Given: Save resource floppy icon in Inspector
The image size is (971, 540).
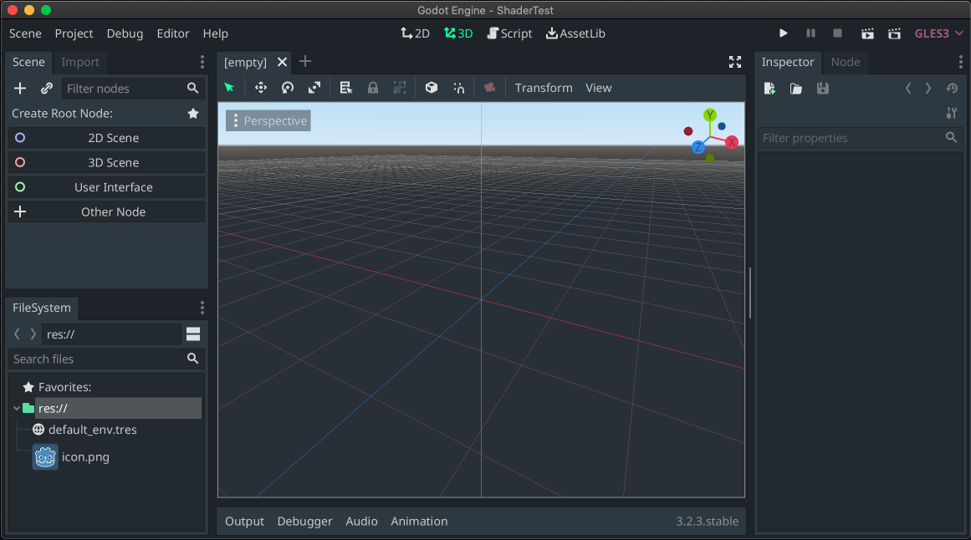Looking at the screenshot, I should (822, 89).
